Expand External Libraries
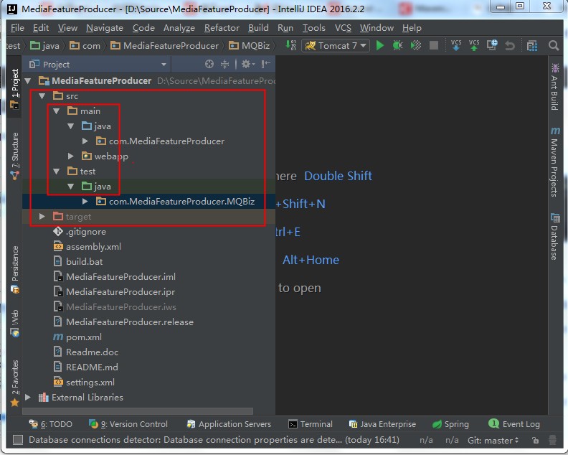The image size is (568, 455). tap(28, 398)
